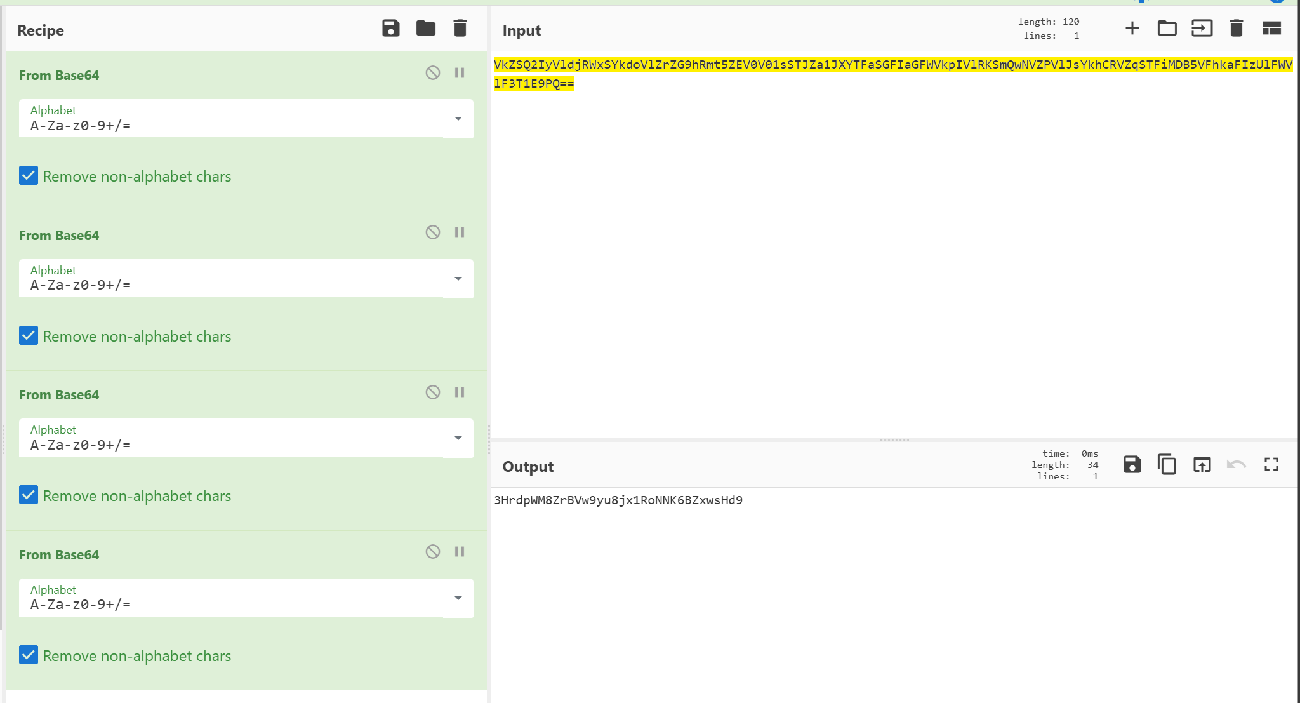Set a breakpoint on the second From Base64

click(x=460, y=232)
